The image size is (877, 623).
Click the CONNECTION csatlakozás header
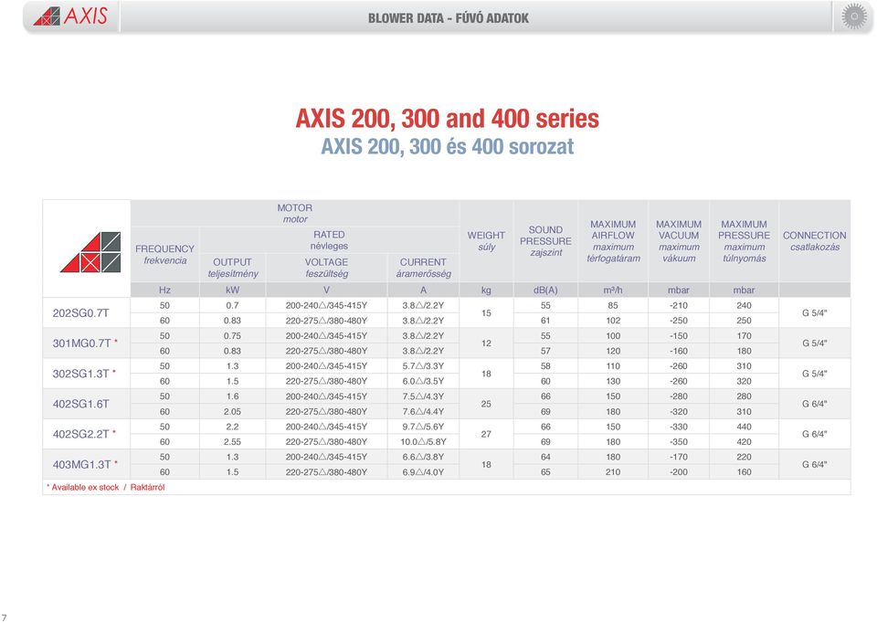814,240
